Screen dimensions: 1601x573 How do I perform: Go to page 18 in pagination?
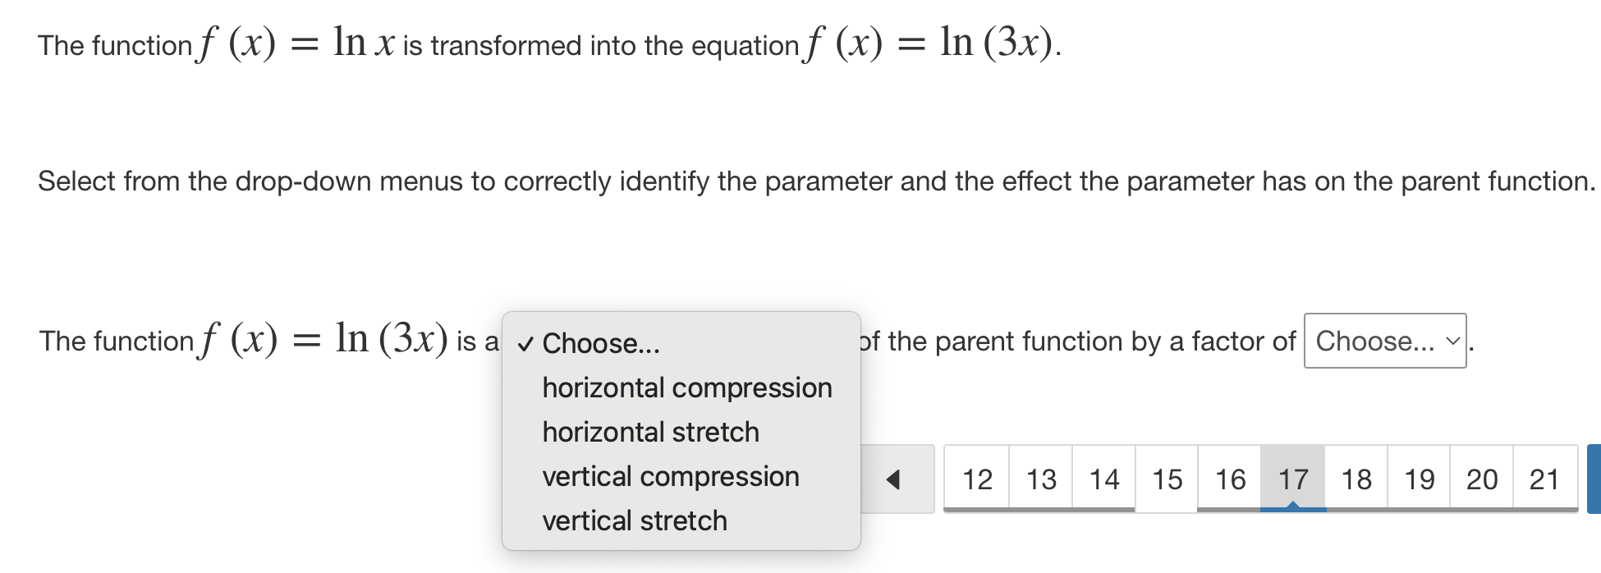tap(1356, 479)
